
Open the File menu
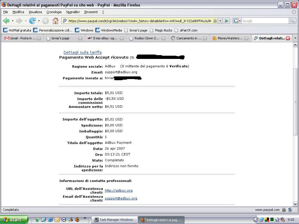pos(6,12)
